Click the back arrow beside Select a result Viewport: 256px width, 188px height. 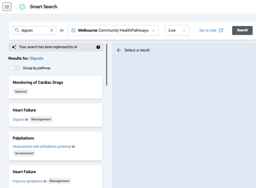pos(119,50)
